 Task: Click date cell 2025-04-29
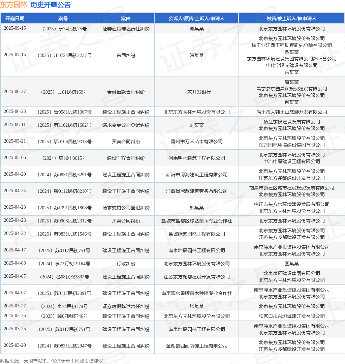pos(15,174)
